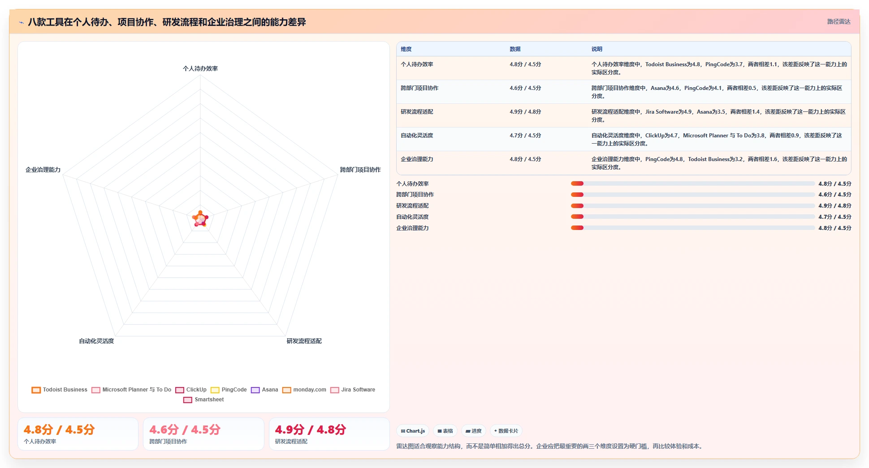Image resolution: width=869 pixels, height=468 pixels.
Task: Open the 4.6分 / 4.5分 跨部门项目协作 data card
Action: (203, 434)
